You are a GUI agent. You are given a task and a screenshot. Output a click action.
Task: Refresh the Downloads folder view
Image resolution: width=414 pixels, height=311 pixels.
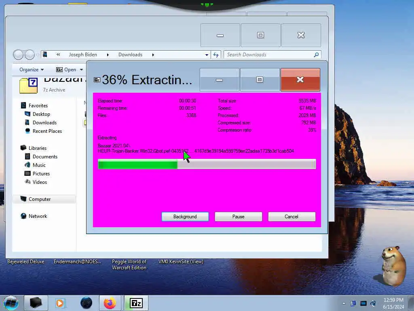click(216, 55)
